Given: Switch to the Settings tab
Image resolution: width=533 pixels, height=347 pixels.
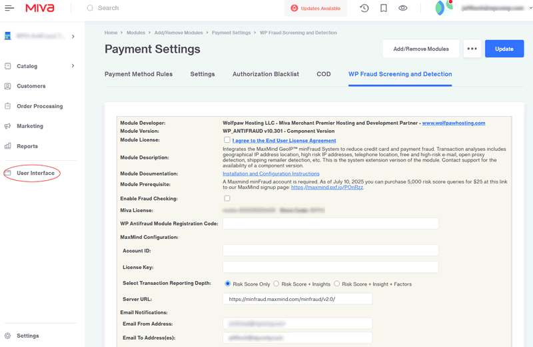Looking at the screenshot, I should (x=203, y=74).
